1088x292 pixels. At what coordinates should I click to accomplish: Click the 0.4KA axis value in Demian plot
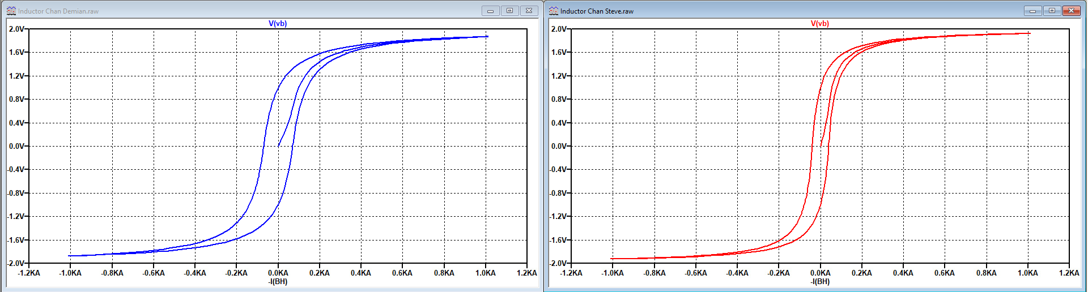tap(361, 273)
